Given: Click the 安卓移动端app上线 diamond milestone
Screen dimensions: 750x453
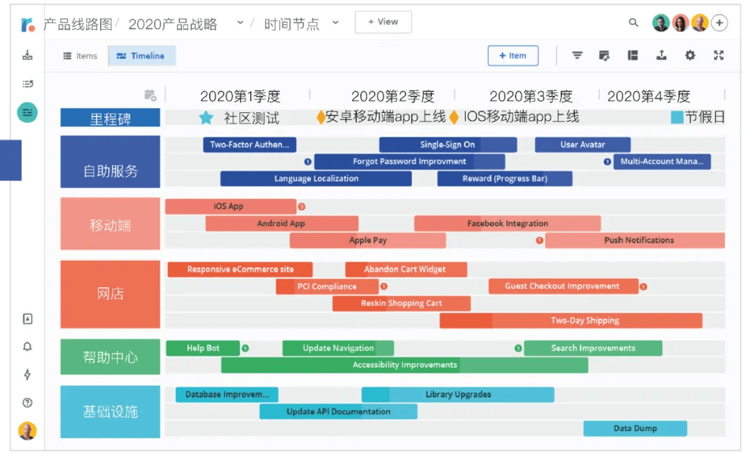Looking at the screenshot, I should coord(321,117).
